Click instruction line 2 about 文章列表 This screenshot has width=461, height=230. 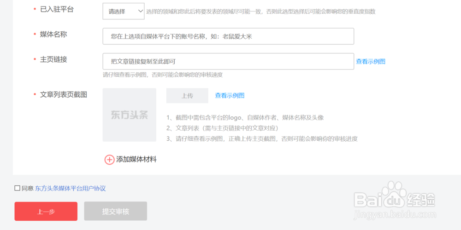click(x=222, y=128)
